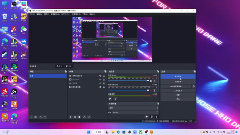Open the 帮助(H) menu

[92, 14]
